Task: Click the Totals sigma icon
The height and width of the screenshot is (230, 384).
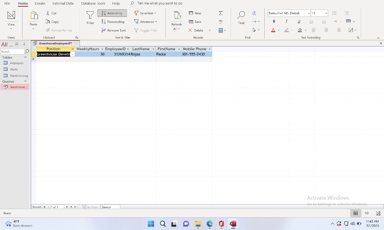Action: 220,13
